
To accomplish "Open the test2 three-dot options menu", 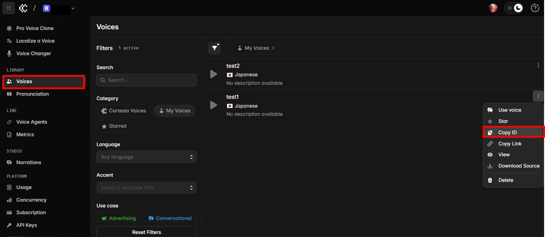I will (538, 65).
